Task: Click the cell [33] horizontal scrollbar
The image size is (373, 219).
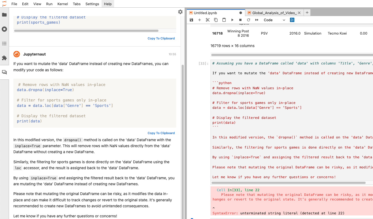Action: click(x=289, y=183)
